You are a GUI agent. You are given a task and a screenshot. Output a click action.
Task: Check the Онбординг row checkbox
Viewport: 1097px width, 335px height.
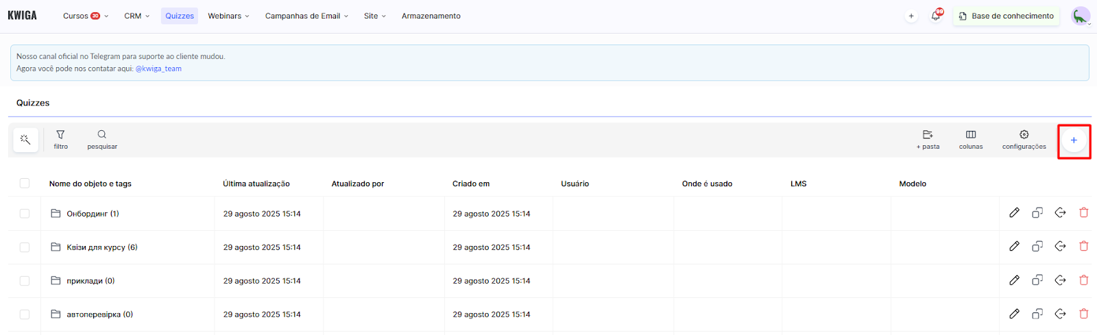click(25, 214)
